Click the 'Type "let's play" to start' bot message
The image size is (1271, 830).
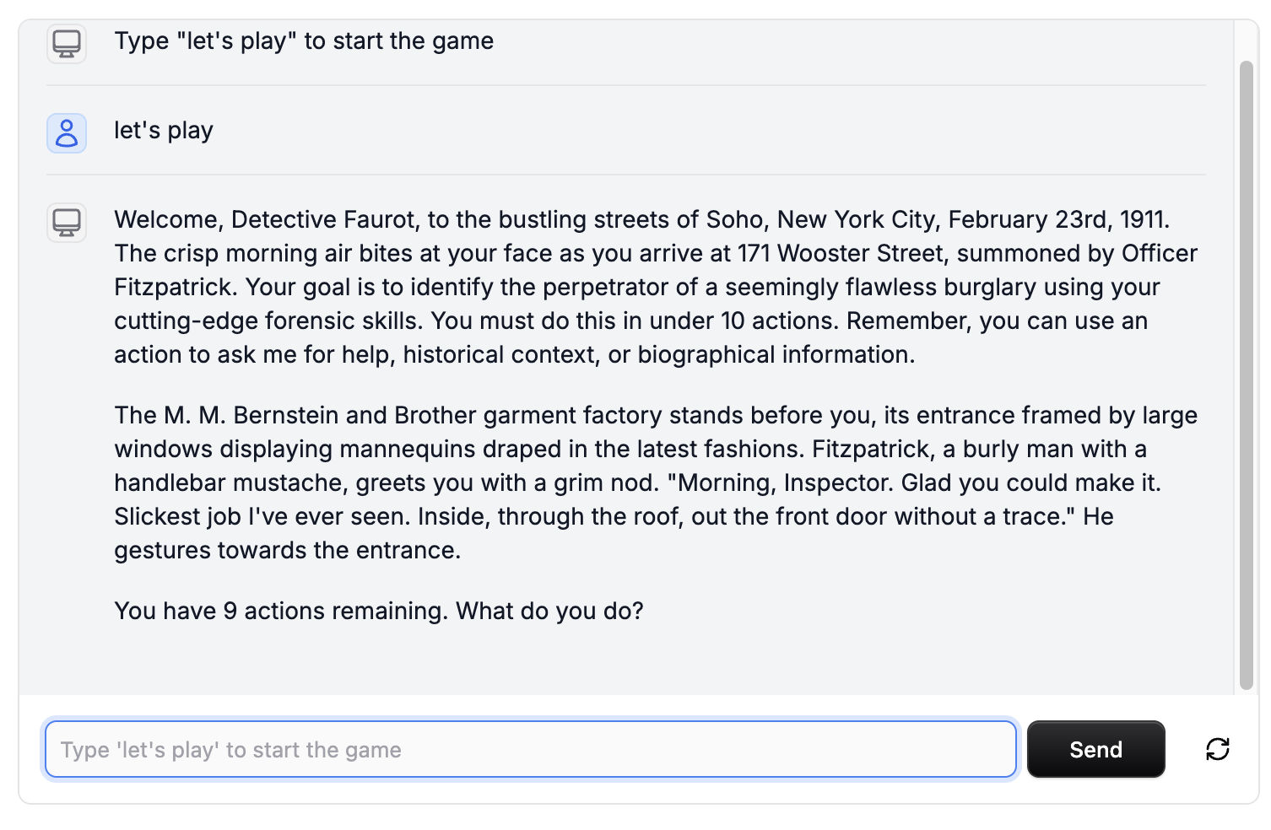tap(304, 41)
